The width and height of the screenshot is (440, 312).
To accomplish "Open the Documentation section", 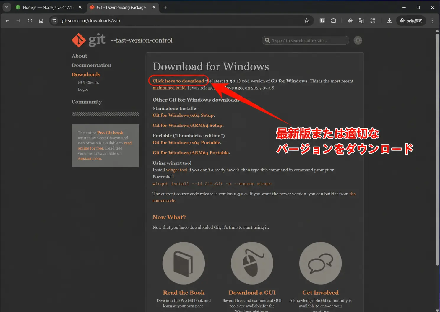I will coord(91,65).
